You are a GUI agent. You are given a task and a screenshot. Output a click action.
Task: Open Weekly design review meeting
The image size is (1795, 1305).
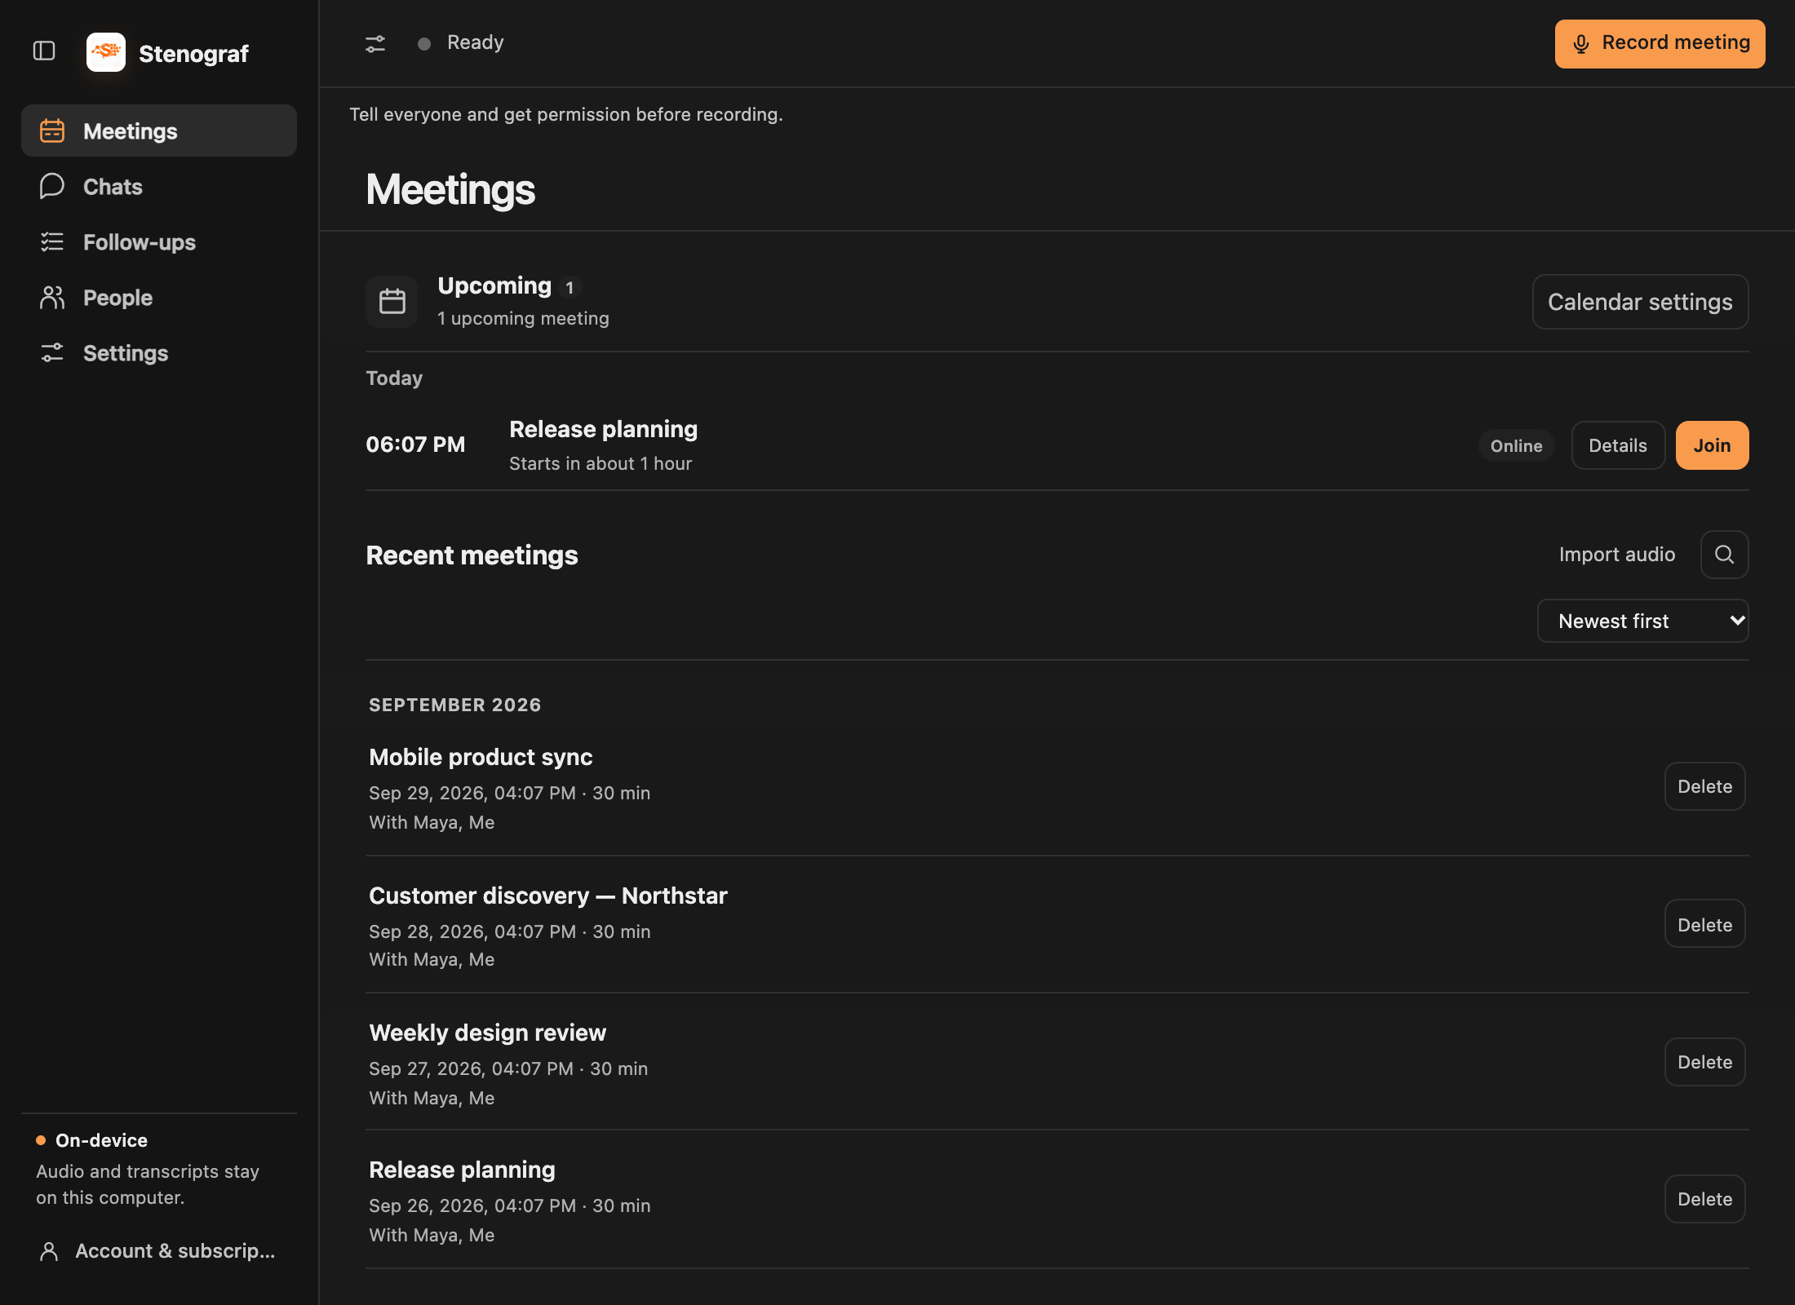coord(487,1033)
